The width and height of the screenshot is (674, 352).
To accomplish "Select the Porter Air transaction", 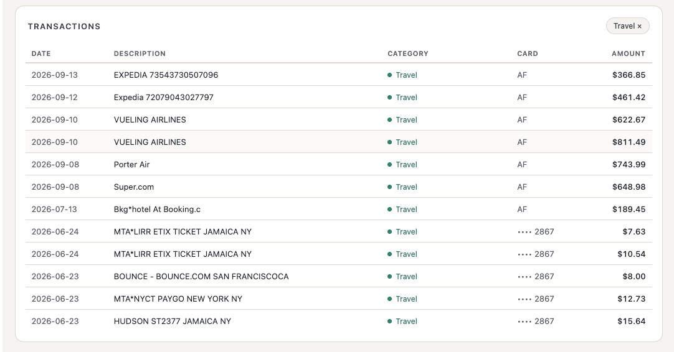I will click(x=339, y=164).
